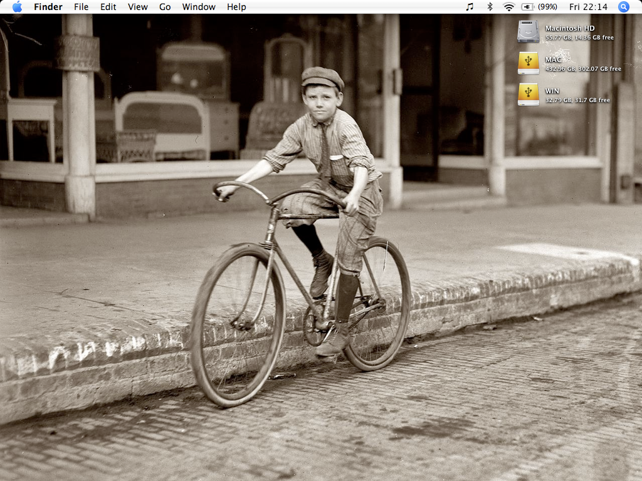The image size is (642, 481).
Task: Click the battery status icon
Action: tap(527, 7)
